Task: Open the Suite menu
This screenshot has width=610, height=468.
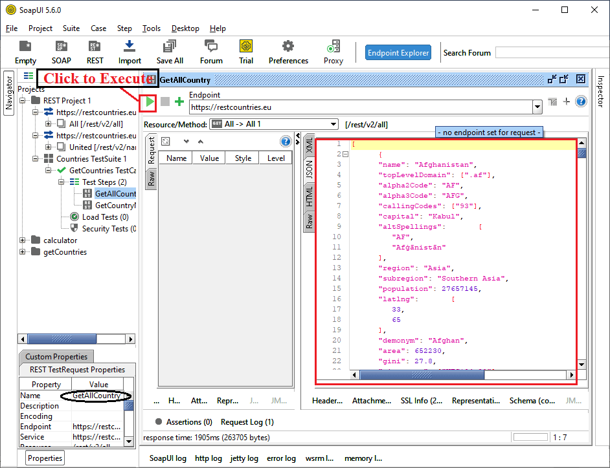Action: (x=71, y=28)
